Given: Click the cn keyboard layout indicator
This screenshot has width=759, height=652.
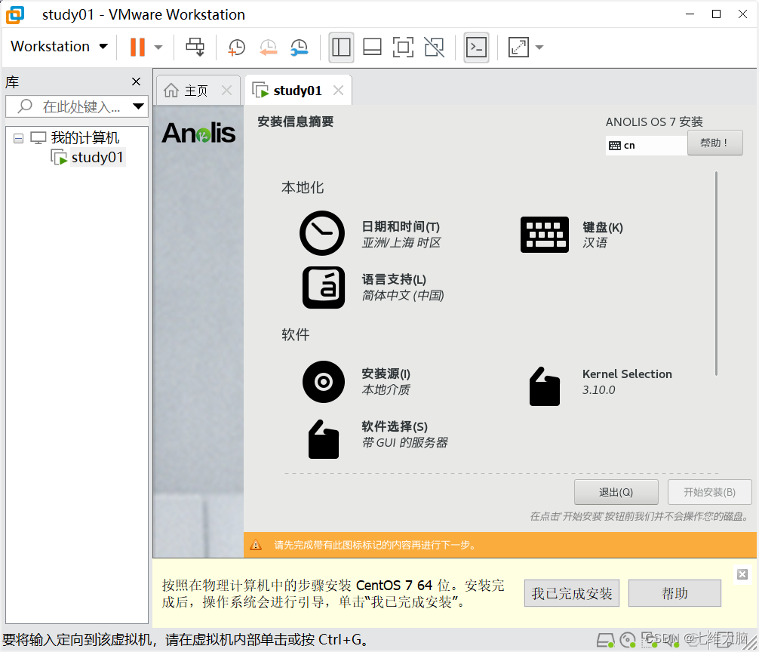Looking at the screenshot, I should pos(646,145).
